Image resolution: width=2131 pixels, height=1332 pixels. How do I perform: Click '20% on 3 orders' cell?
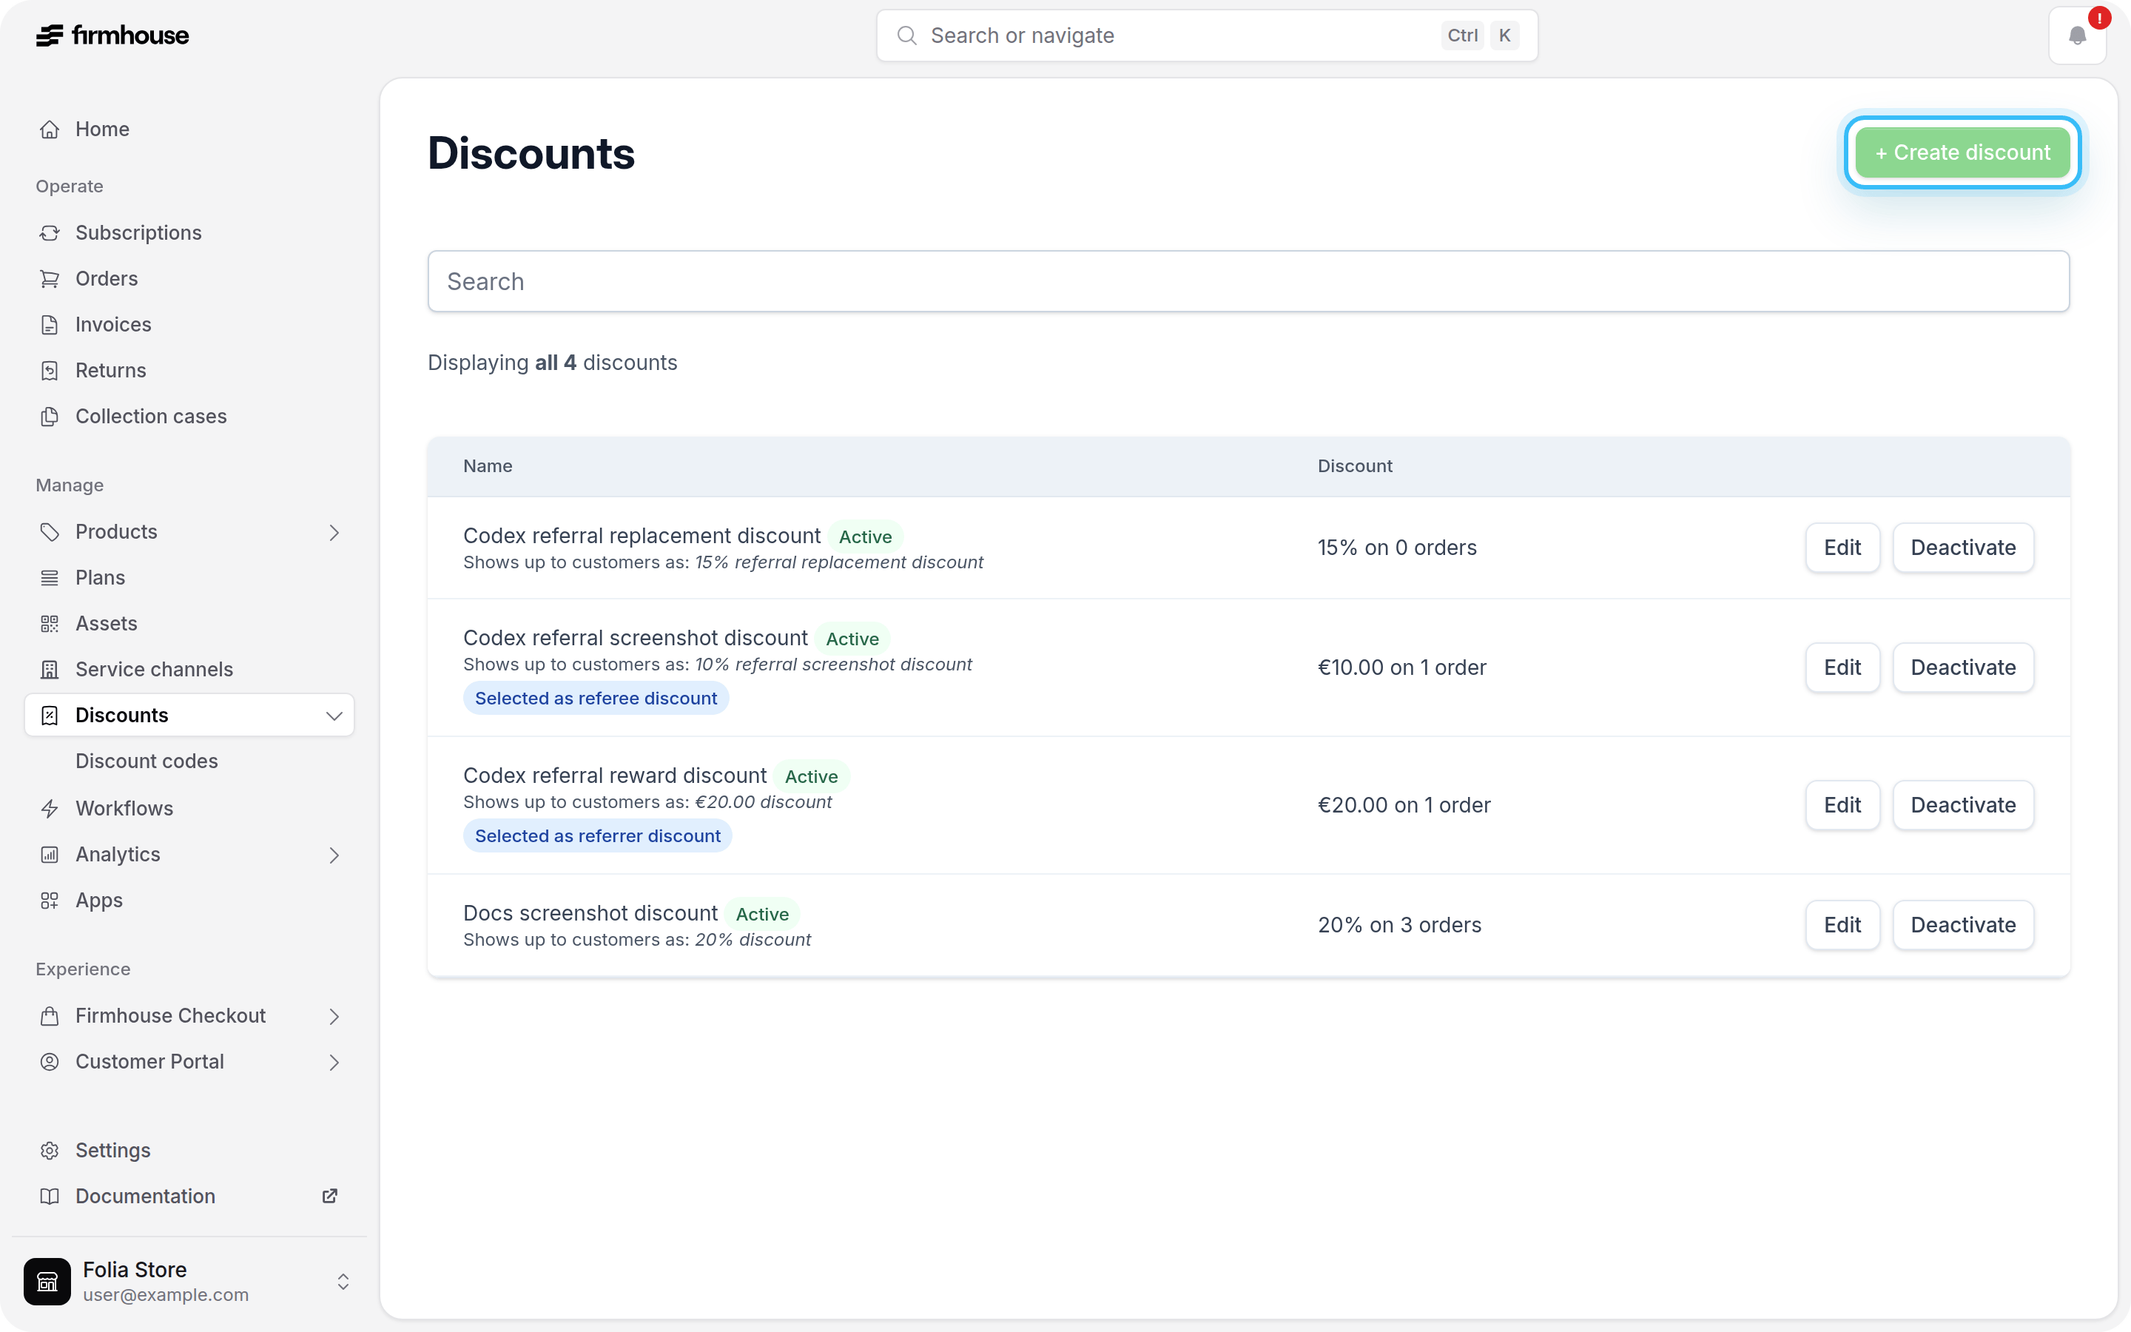[1399, 925]
